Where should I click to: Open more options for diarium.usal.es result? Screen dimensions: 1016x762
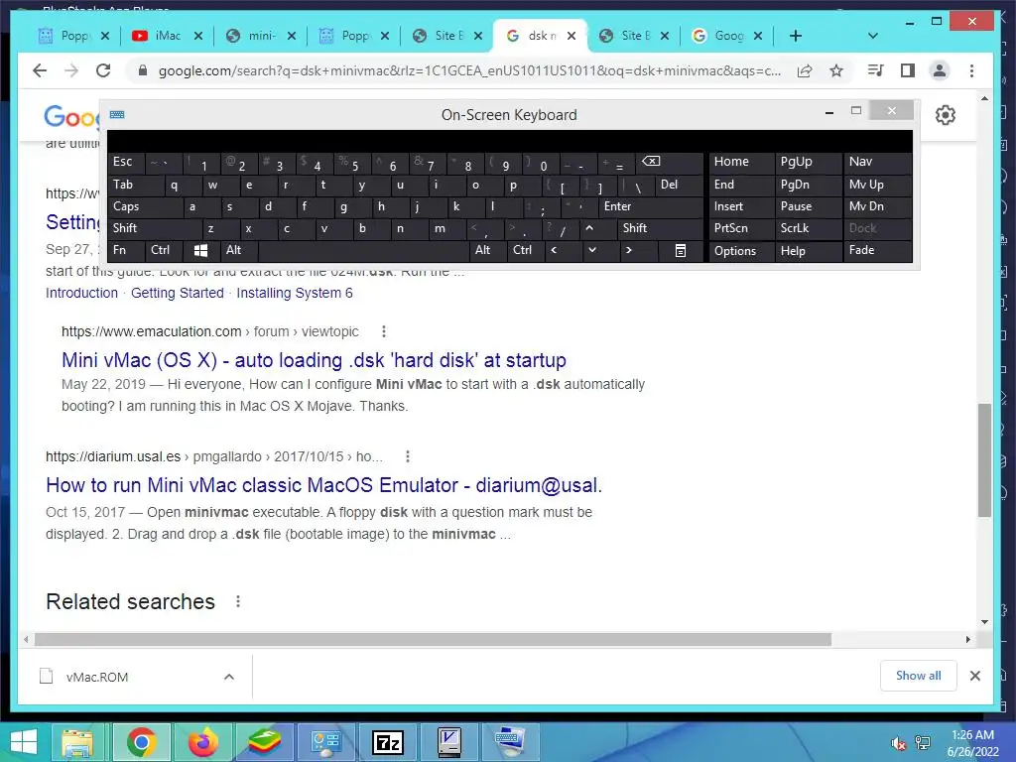tap(408, 456)
